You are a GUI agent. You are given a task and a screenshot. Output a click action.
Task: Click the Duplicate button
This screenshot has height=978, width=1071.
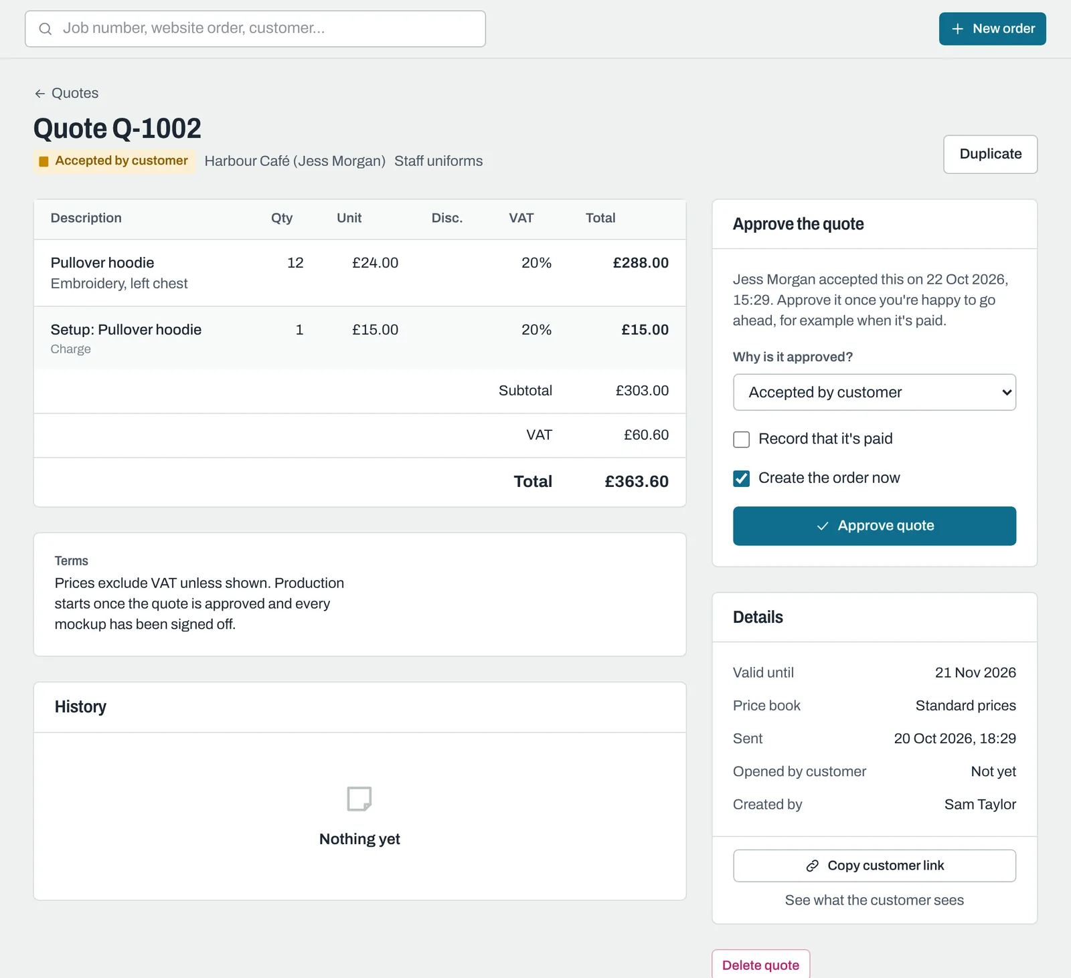coord(990,154)
